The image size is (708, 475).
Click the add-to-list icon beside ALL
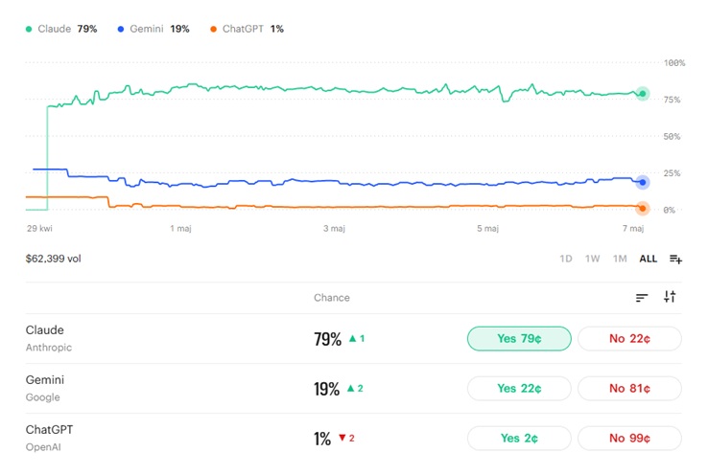(x=675, y=260)
